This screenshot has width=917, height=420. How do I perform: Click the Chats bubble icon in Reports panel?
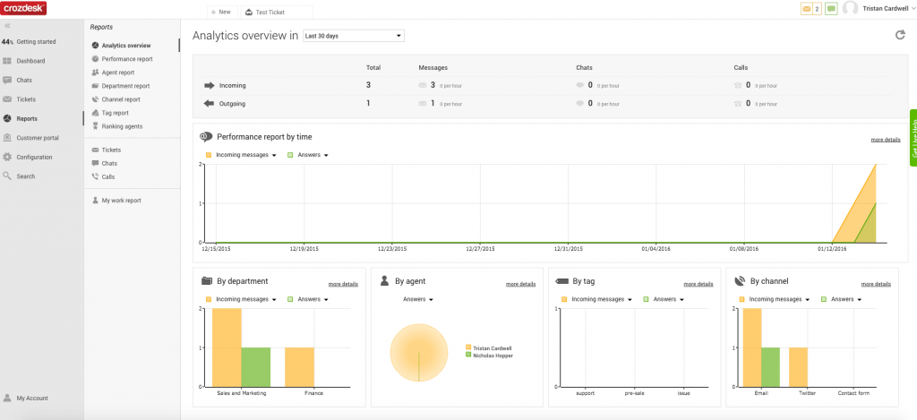95,163
